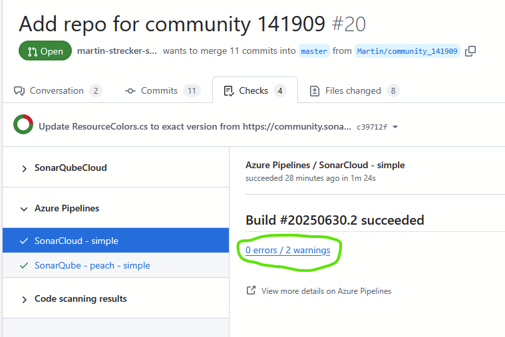Screen dimensions: 505x337
Task: Open the Martin/community_141909 branch link
Action: click(x=407, y=51)
